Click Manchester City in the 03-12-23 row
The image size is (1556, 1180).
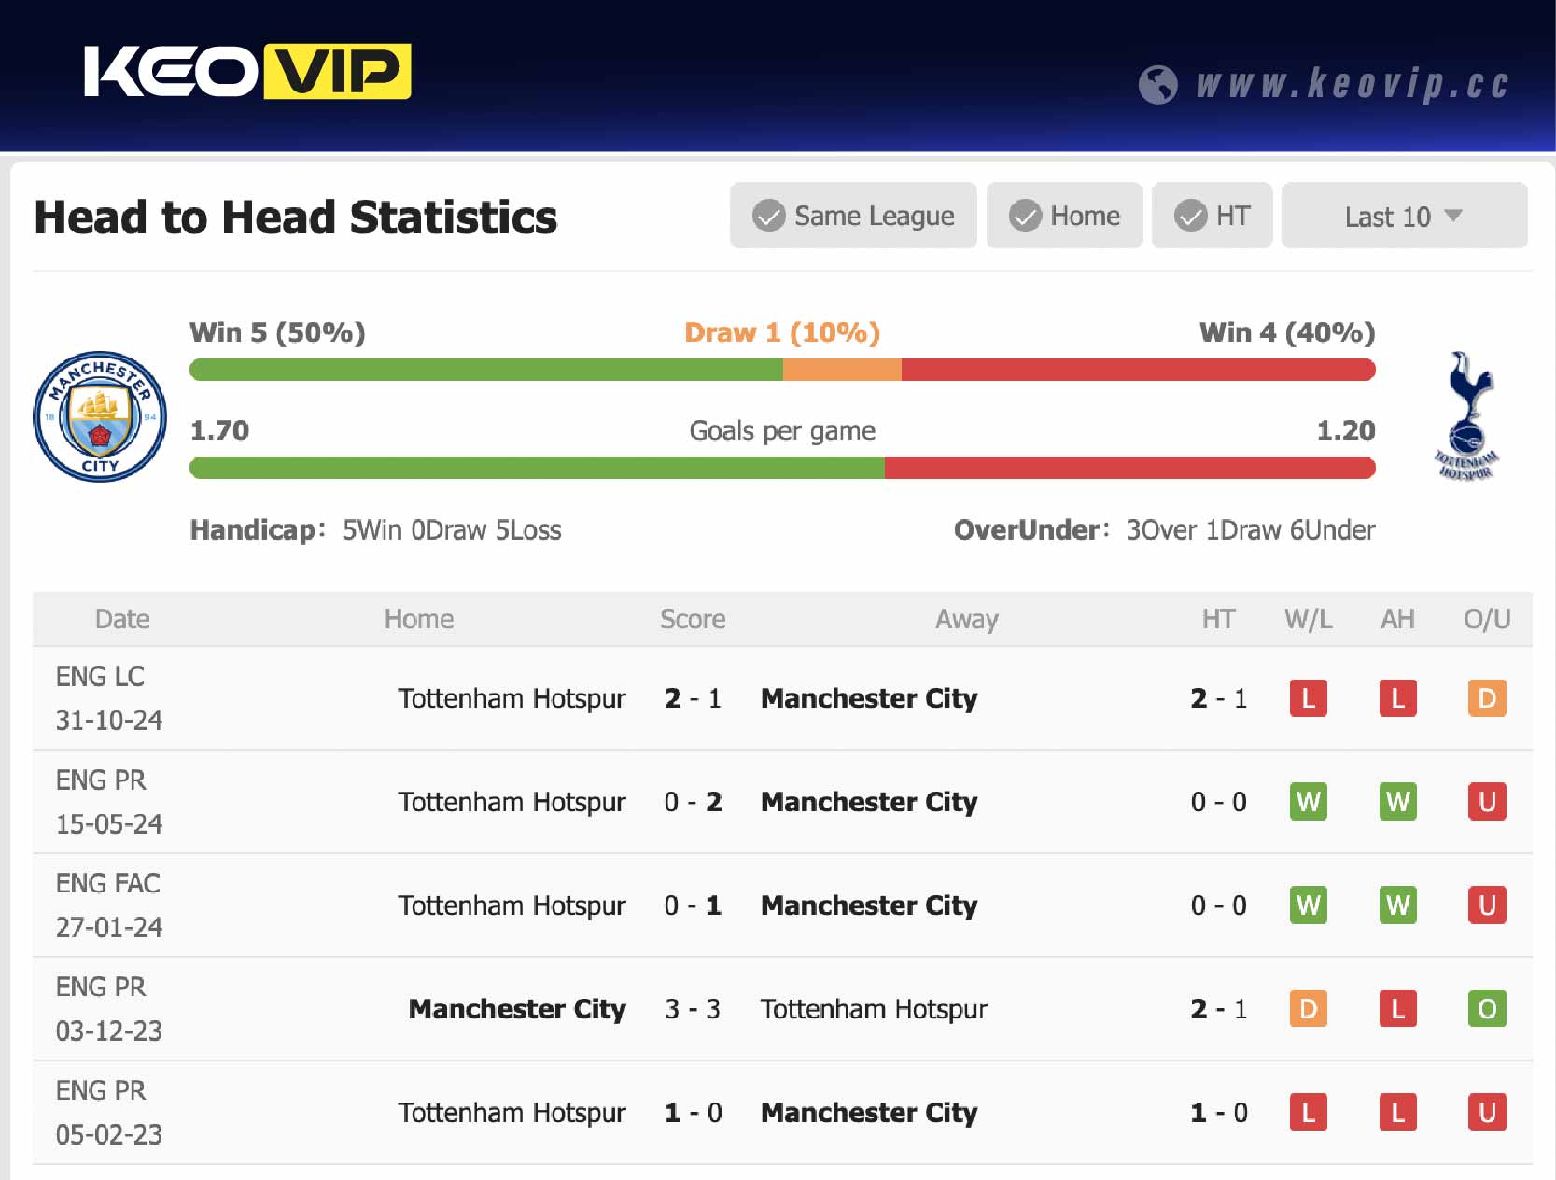click(x=517, y=1009)
